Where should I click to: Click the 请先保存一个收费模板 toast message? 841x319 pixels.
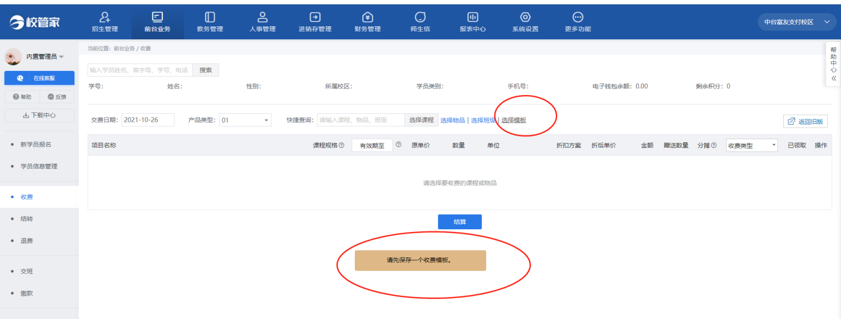(420, 260)
